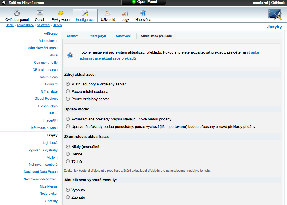Select 'Pouze vzdálený server' radio option
The width and height of the screenshot is (287, 205).
tap(68, 99)
